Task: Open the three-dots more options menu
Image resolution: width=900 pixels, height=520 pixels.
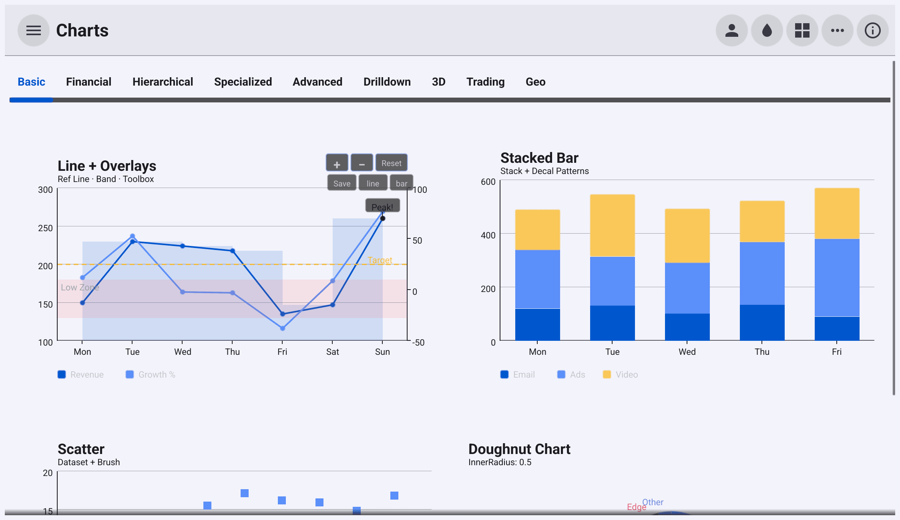Action: click(838, 30)
